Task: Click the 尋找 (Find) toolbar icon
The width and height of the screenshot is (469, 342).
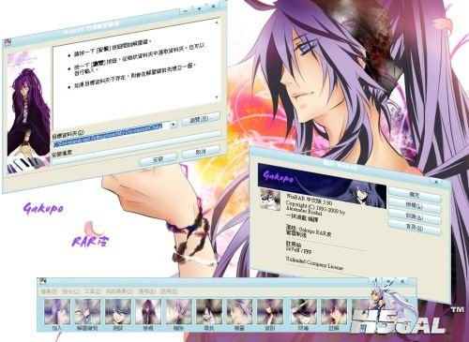Action: coord(209,311)
